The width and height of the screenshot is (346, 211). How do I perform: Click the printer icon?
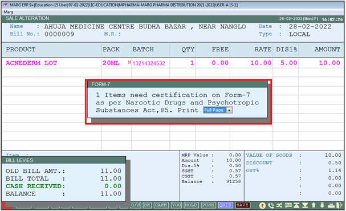point(331,205)
